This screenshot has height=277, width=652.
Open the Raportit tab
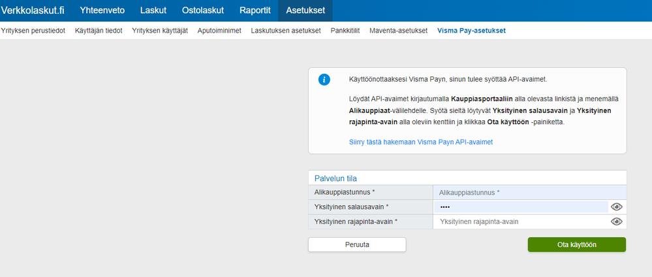tap(255, 10)
